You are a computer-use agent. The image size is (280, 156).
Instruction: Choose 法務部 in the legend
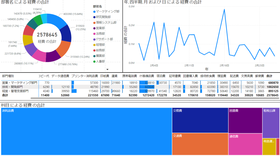[x=99, y=34]
